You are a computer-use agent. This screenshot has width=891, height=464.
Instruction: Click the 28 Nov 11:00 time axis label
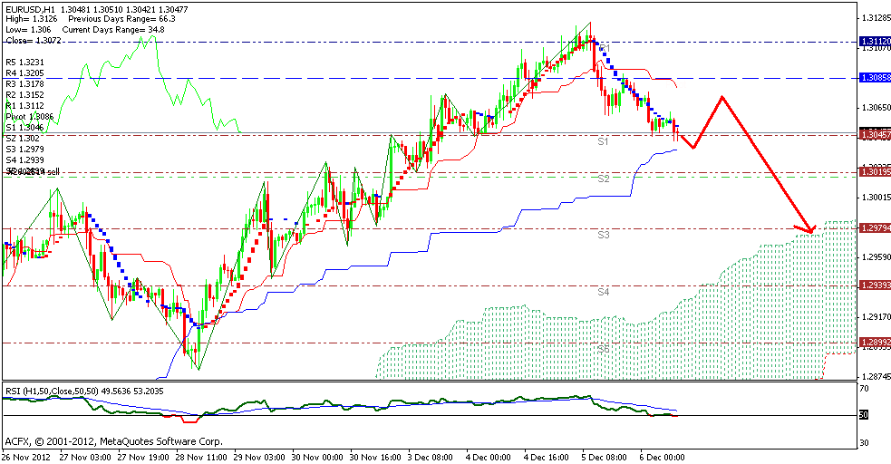pos(201,457)
